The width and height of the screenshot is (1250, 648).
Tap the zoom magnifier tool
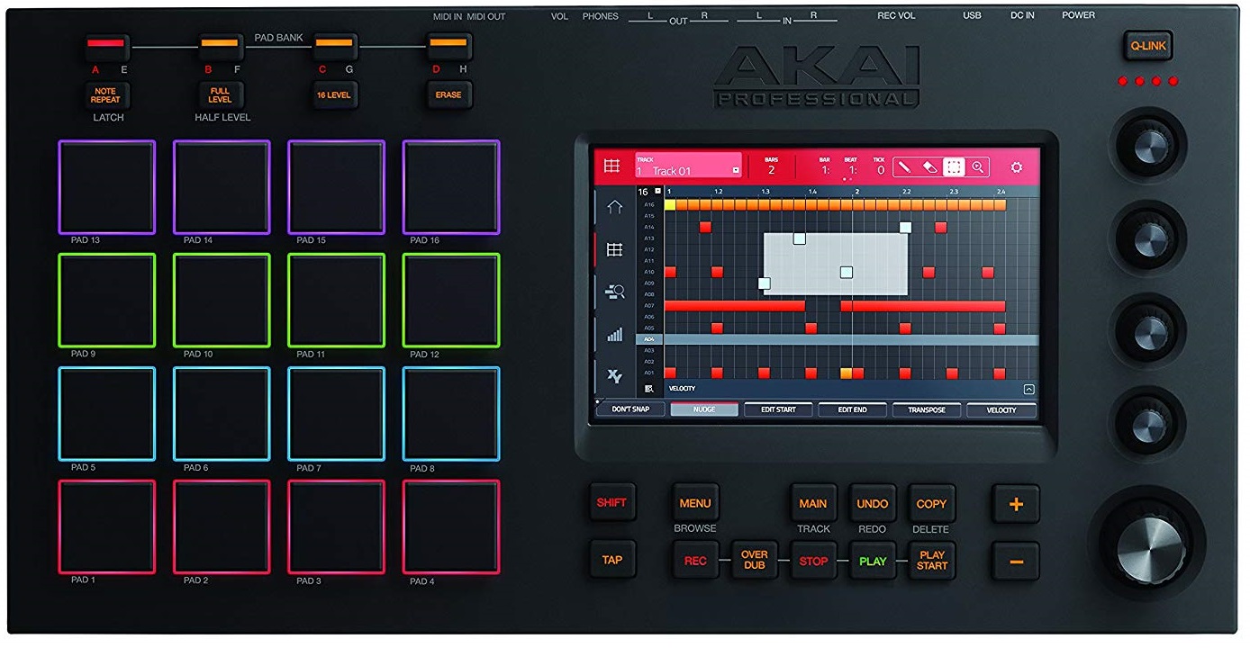(x=977, y=167)
